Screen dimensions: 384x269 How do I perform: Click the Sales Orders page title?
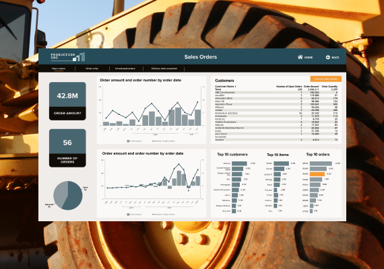click(201, 57)
